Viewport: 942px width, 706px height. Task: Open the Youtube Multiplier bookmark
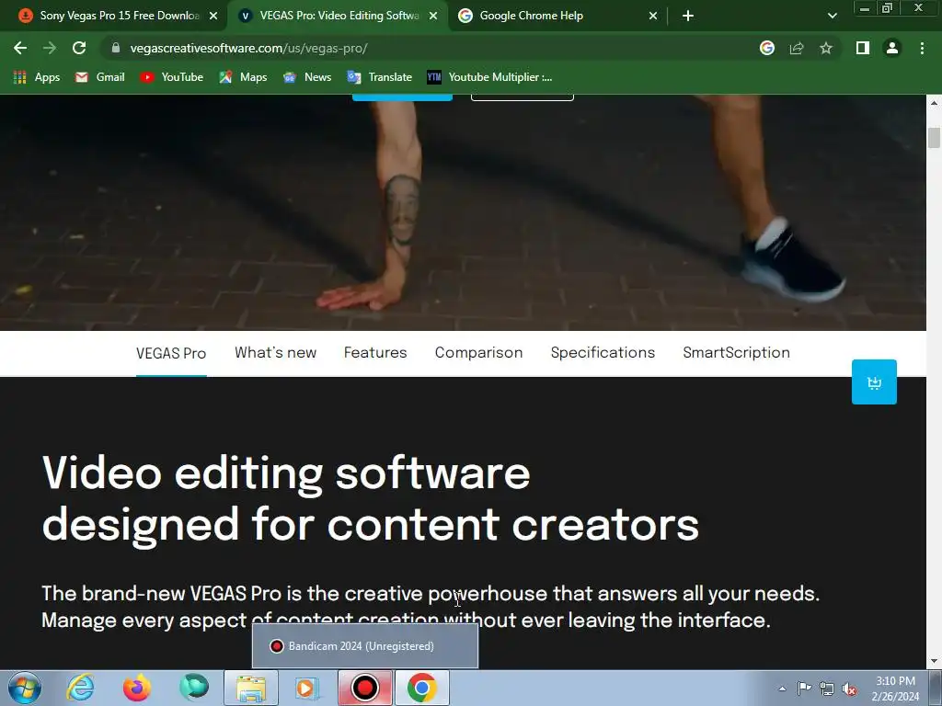[x=489, y=77]
